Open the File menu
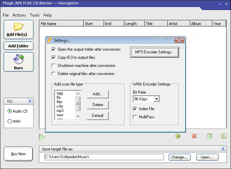The height and width of the screenshot is (169, 231). (6, 15)
